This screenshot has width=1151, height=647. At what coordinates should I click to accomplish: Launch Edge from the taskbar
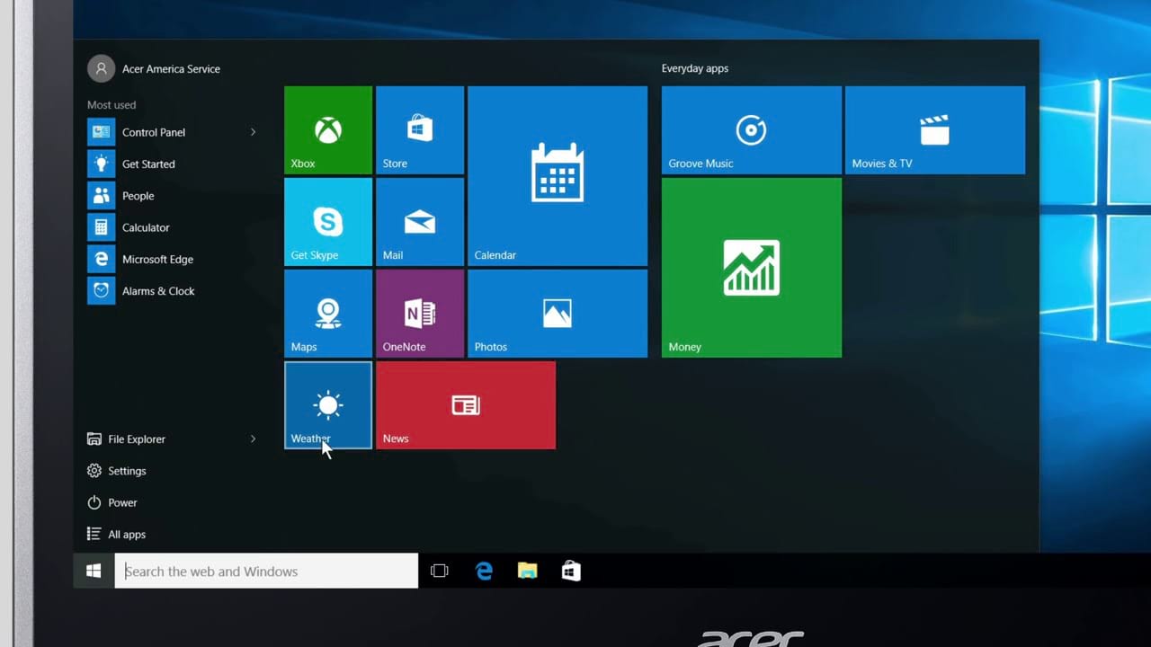(484, 571)
